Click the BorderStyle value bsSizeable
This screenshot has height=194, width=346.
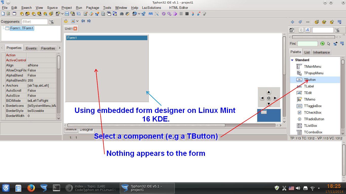[41, 111]
